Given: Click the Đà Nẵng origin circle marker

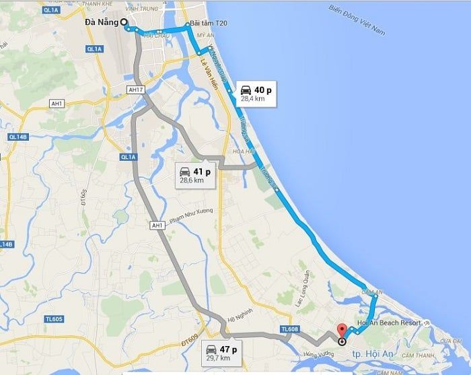Looking at the screenshot, I should (x=123, y=22).
